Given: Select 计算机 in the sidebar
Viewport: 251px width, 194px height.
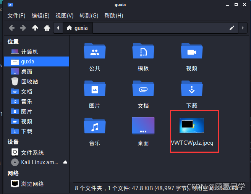Looking at the screenshot, I should coord(37,52).
